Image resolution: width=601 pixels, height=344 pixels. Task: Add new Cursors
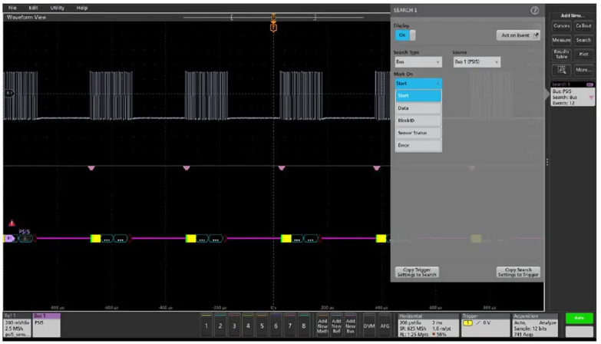(x=562, y=26)
